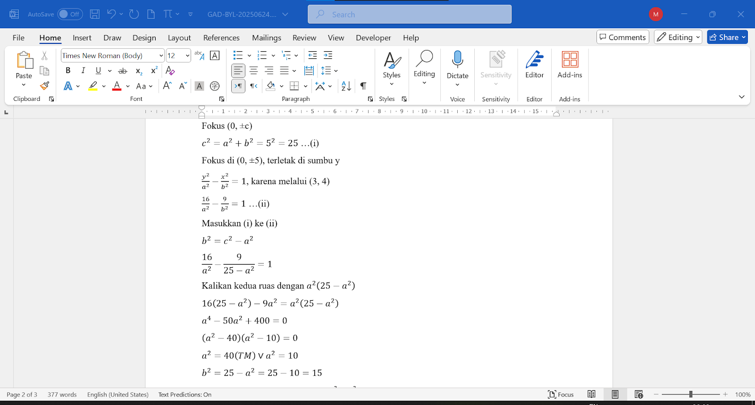Toggle left-to-right text direction
This screenshot has height=405, width=755.
point(238,86)
